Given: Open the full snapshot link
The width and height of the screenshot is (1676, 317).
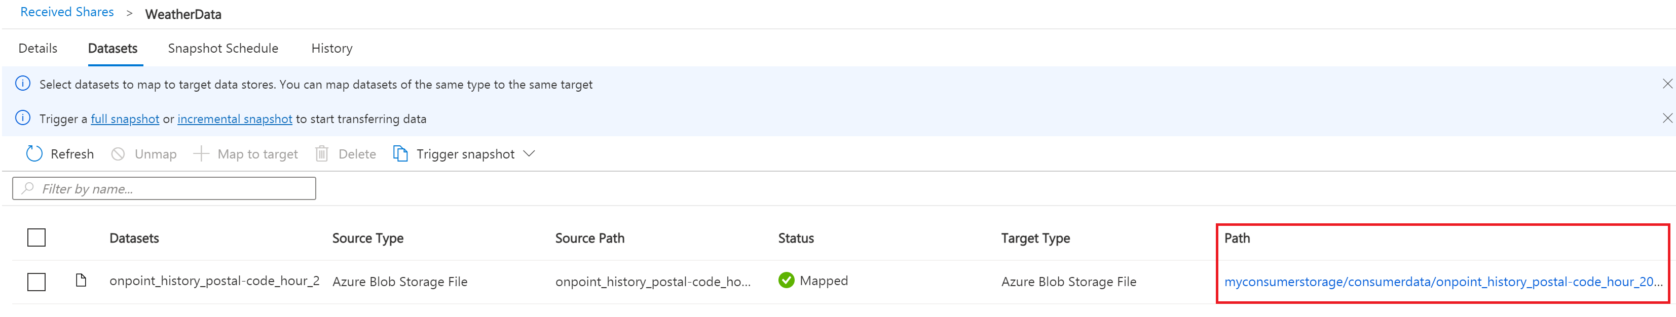Looking at the screenshot, I should pyautogui.click(x=125, y=119).
